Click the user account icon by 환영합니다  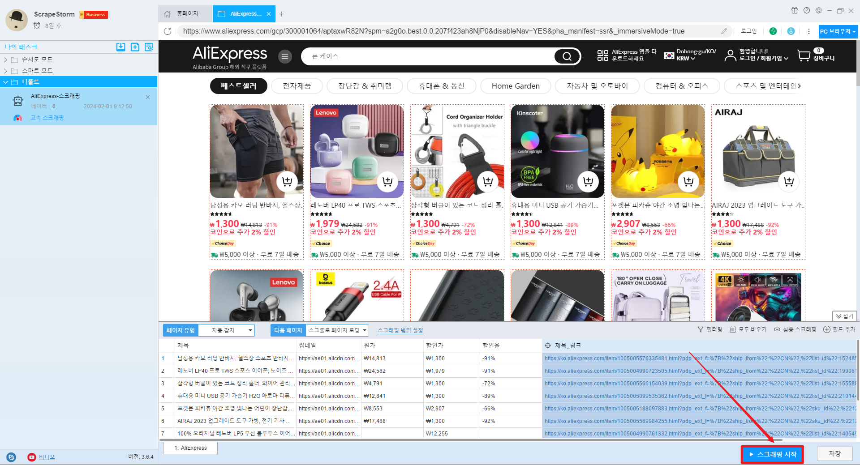point(730,55)
